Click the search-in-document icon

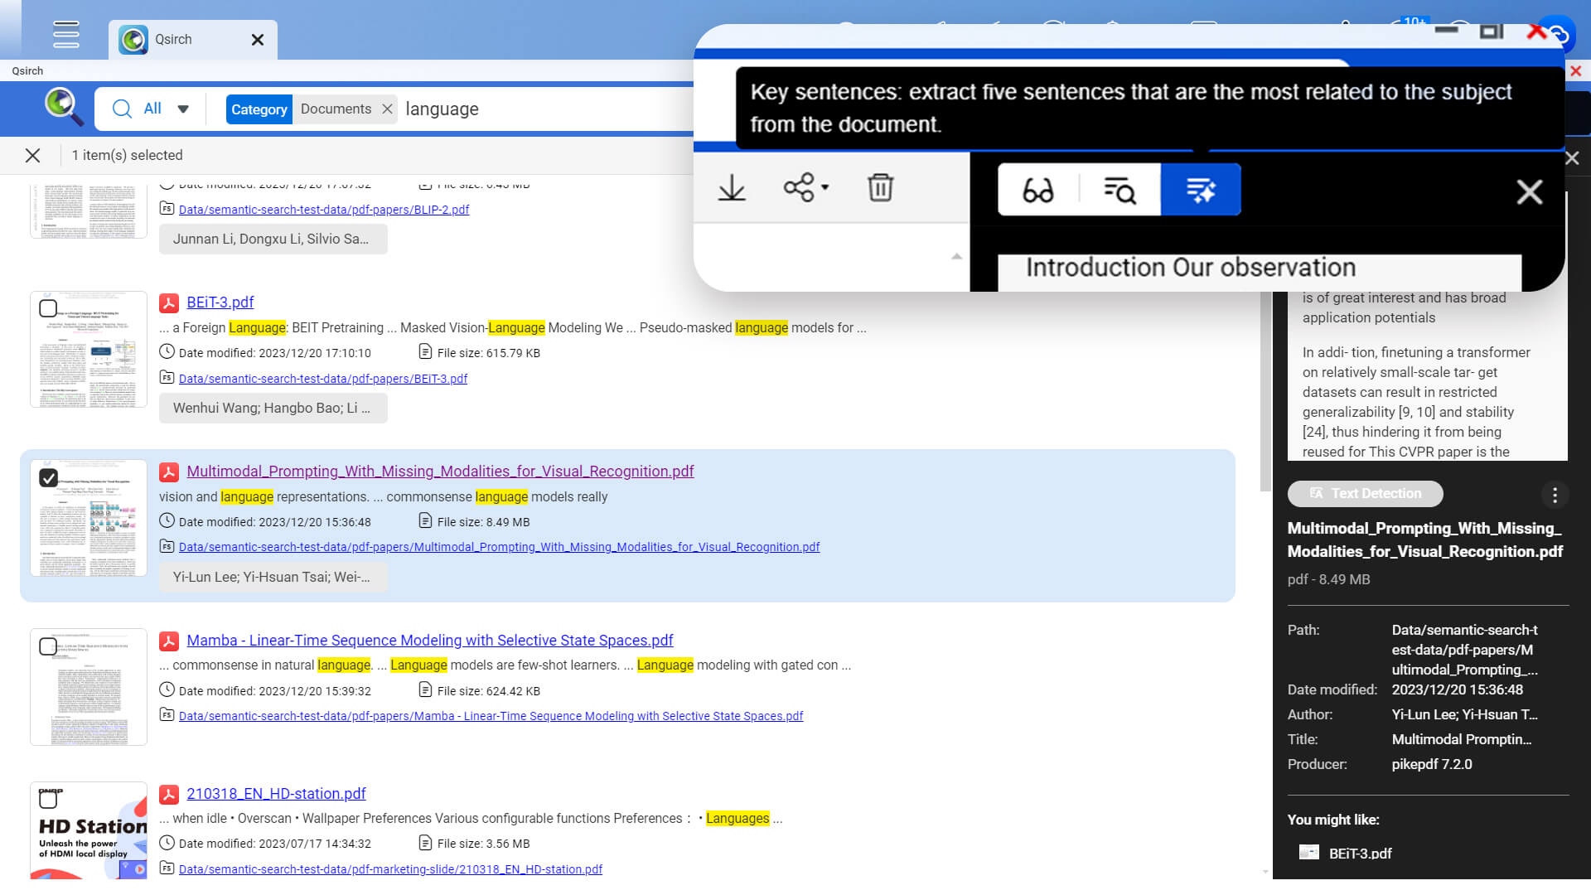[1119, 191]
